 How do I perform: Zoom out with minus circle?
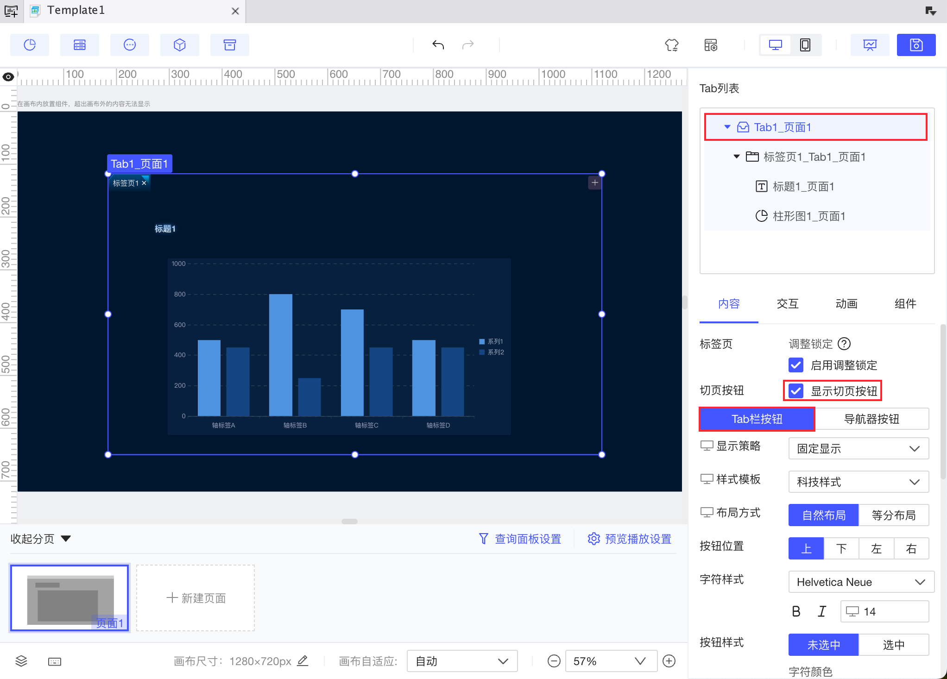coord(554,661)
